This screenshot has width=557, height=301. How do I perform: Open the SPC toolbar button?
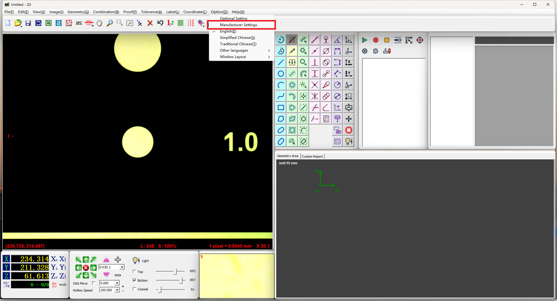(x=79, y=23)
